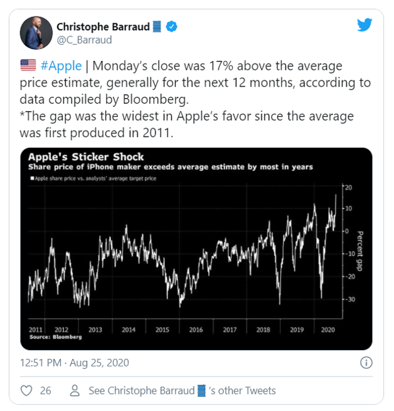Viewport: 394px width, 411px height.
Task: Click the chart title Apple's Sticker Shock
Action: pos(86,157)
